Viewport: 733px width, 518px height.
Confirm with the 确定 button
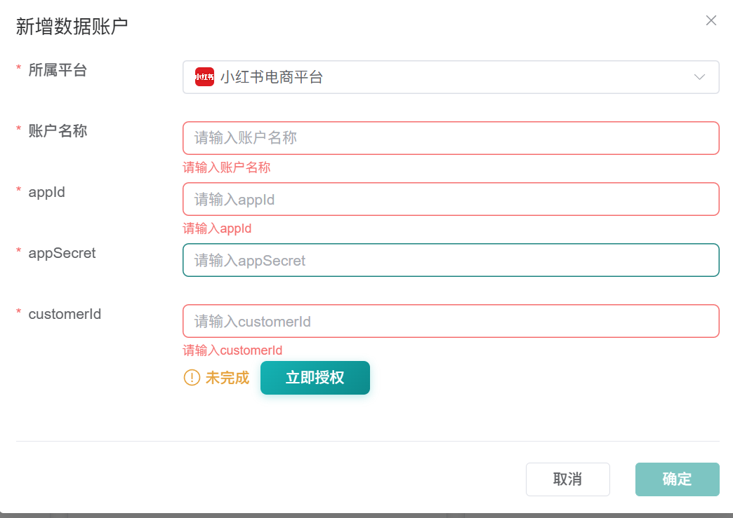click(x=677, y=479)
